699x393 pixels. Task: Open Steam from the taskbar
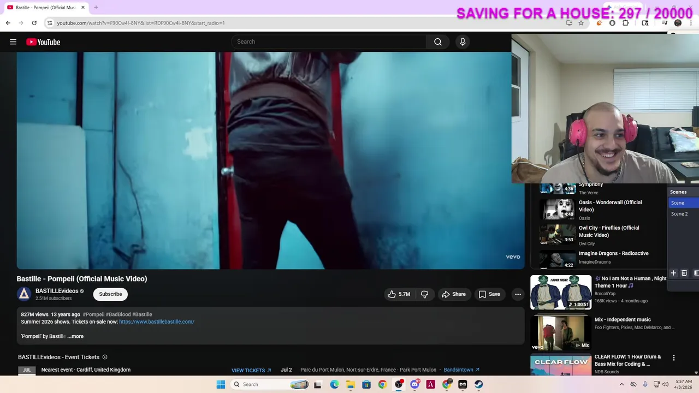click(x=478, y=384)
